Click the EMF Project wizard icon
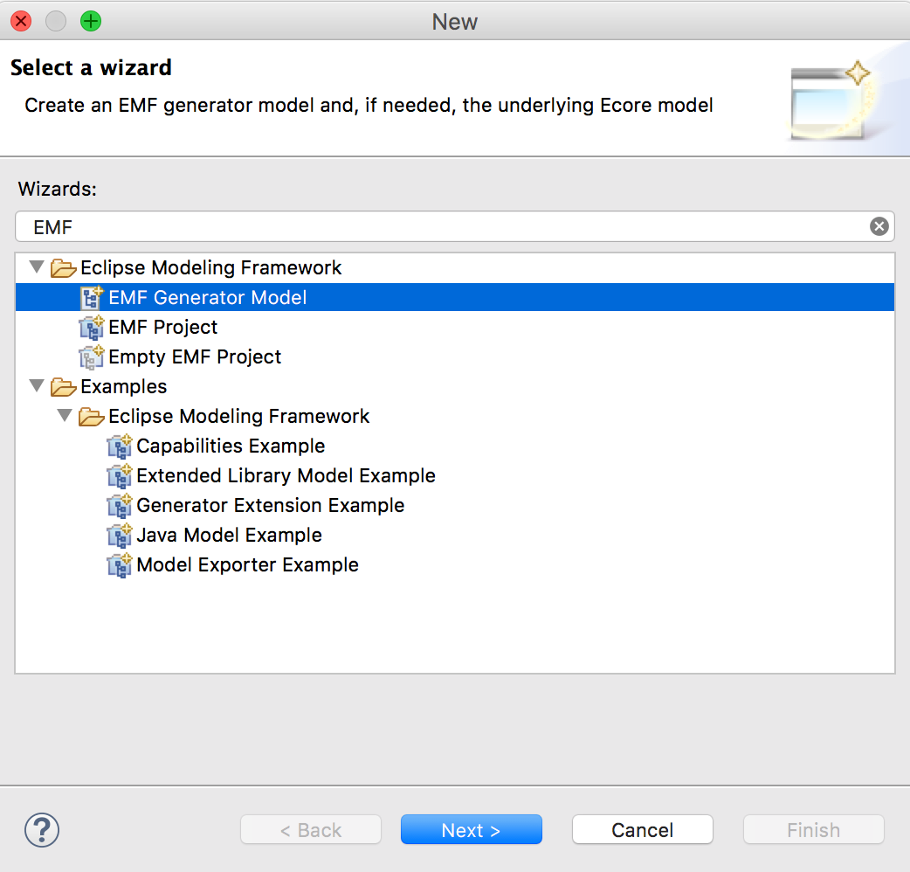This screenshot has height=872, width=910. click(x=92, y=327)
